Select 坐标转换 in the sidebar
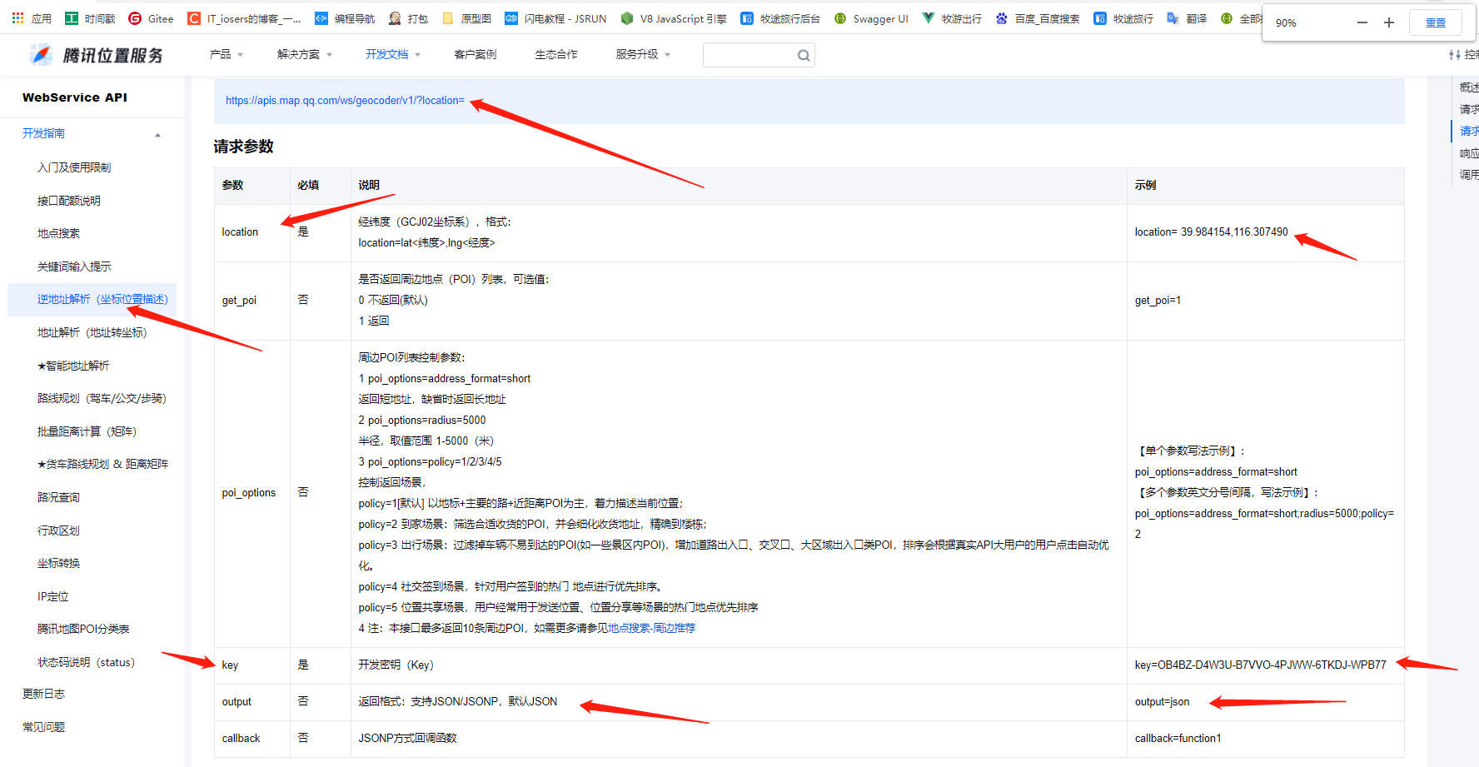This screenshot has width=1479, height=767. tap(58, 563)
